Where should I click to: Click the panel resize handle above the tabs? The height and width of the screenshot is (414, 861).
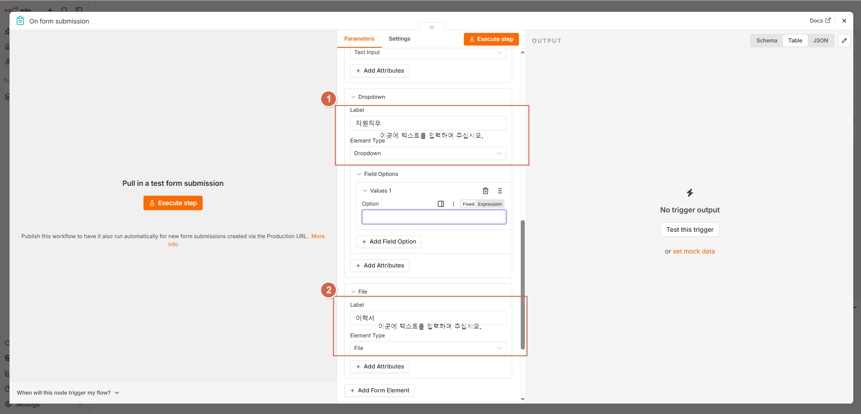click(432, 27)
